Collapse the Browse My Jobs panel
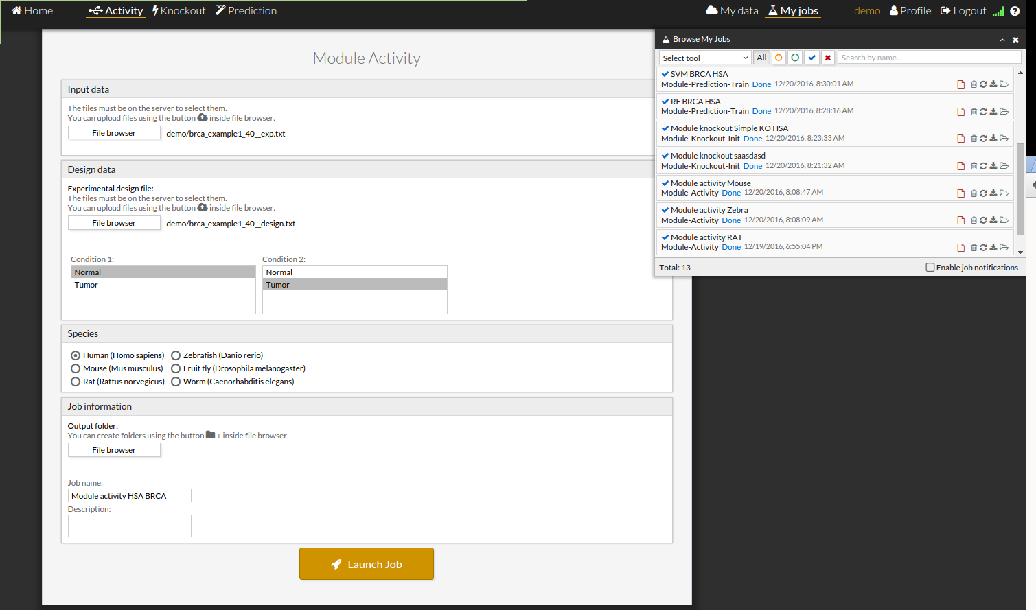 [x=1002, y=40]
